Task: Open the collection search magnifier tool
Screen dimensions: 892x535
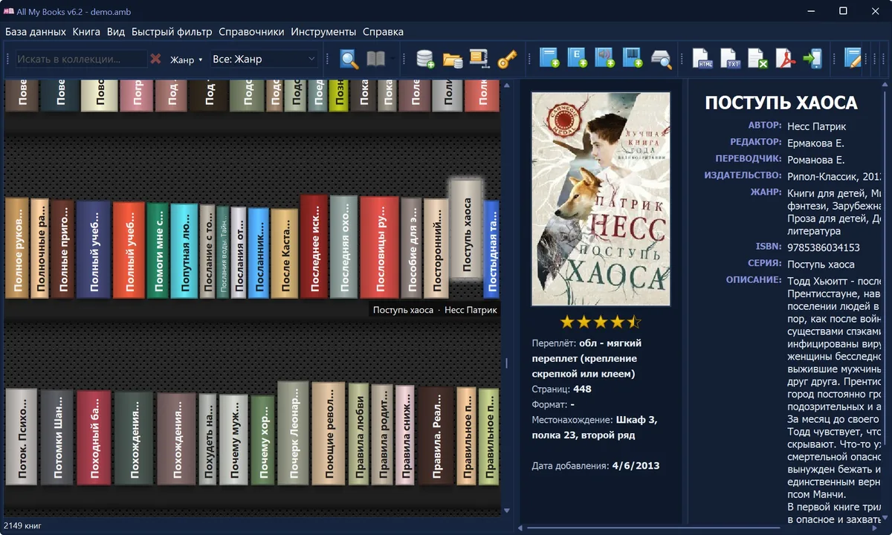Action: pyautogui.click(x=349, y=59)
